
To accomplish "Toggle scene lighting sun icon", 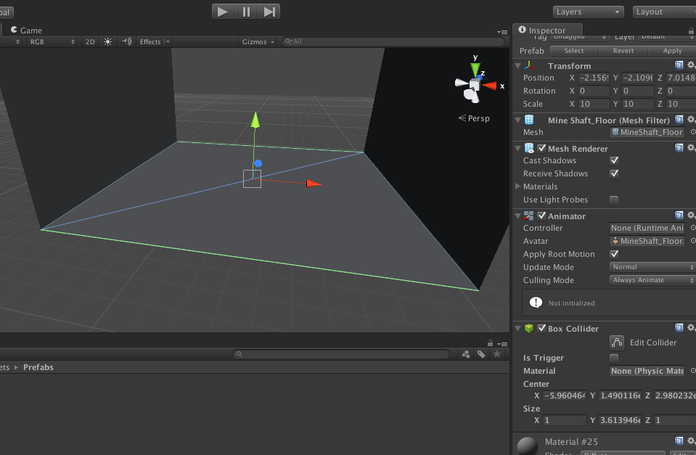I will pos(108,42).
